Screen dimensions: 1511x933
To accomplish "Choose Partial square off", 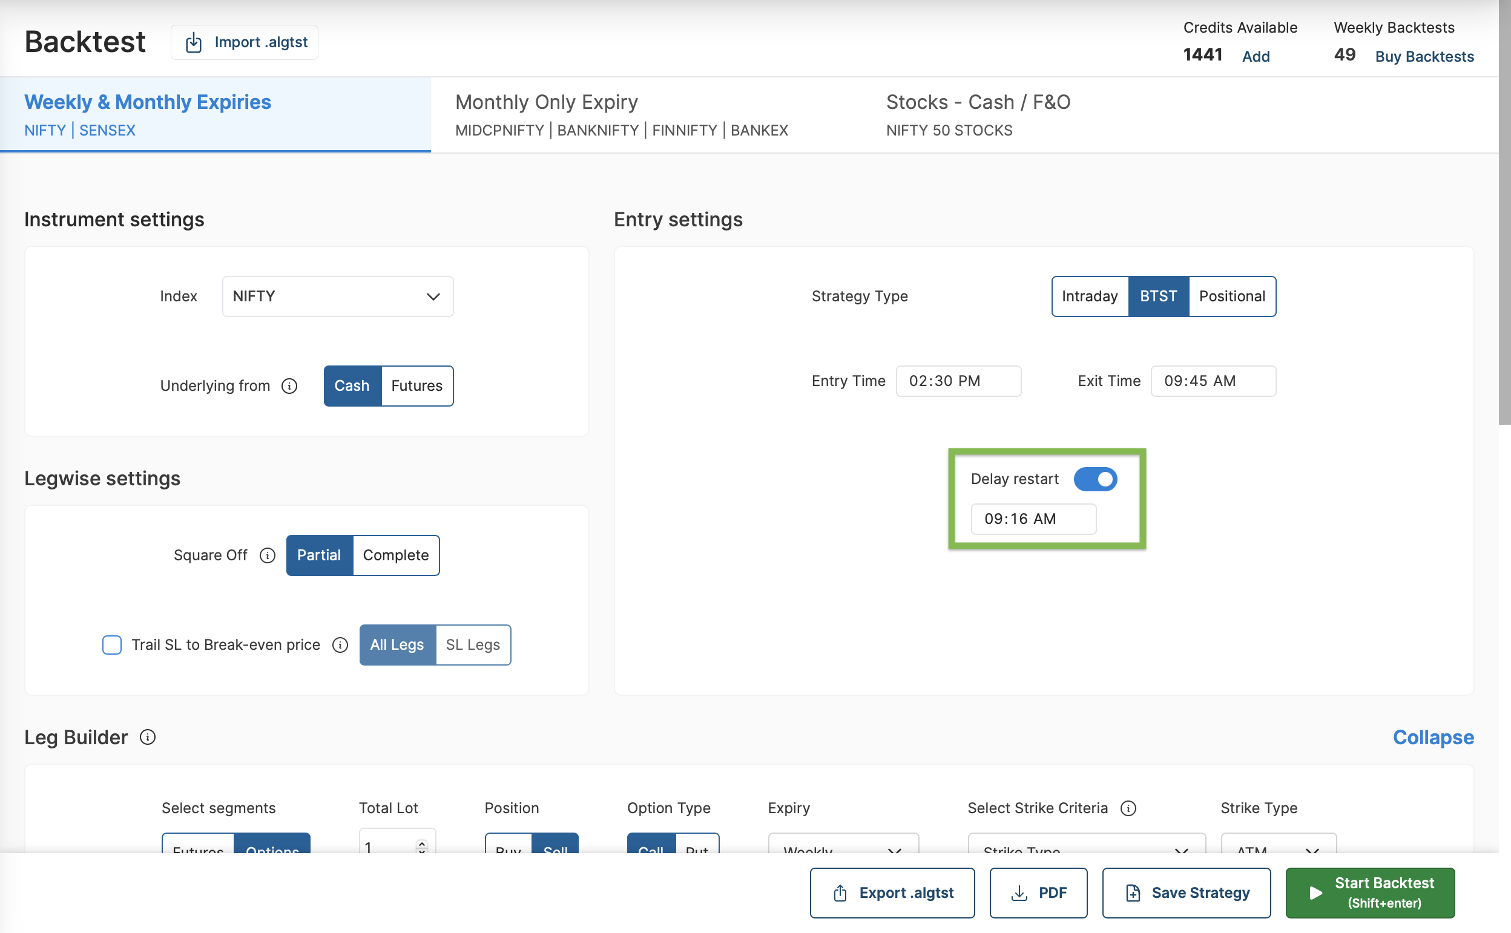I will [x=320, y=555].
